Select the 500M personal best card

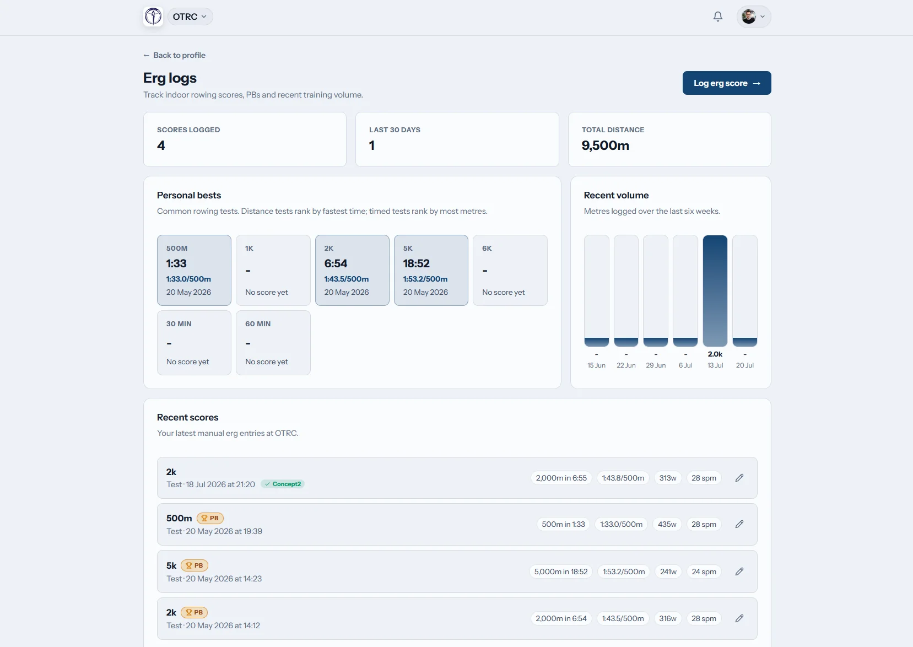194,270
